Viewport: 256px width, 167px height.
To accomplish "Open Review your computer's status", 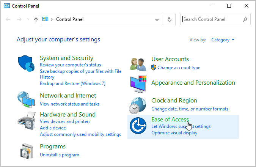I will tap(71, 65).
